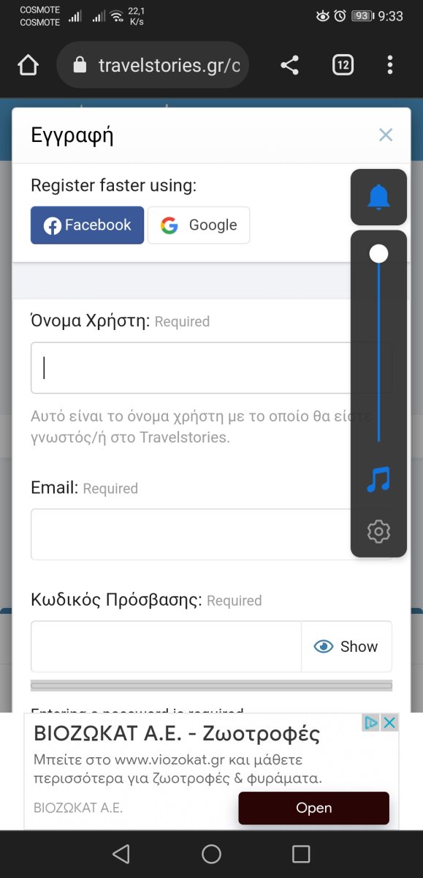The image size is (423, 878).
Task: Tap the music note media volume icon
Action: tap(378, 480)
